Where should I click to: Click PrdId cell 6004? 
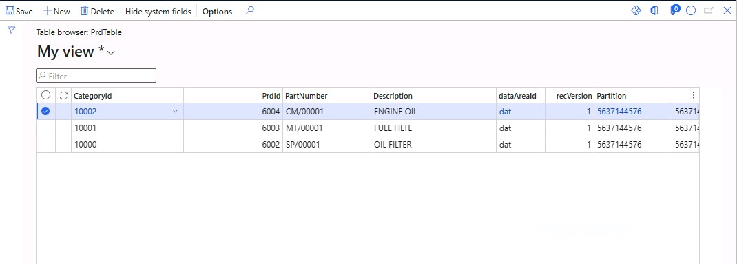tap(233, 112)
